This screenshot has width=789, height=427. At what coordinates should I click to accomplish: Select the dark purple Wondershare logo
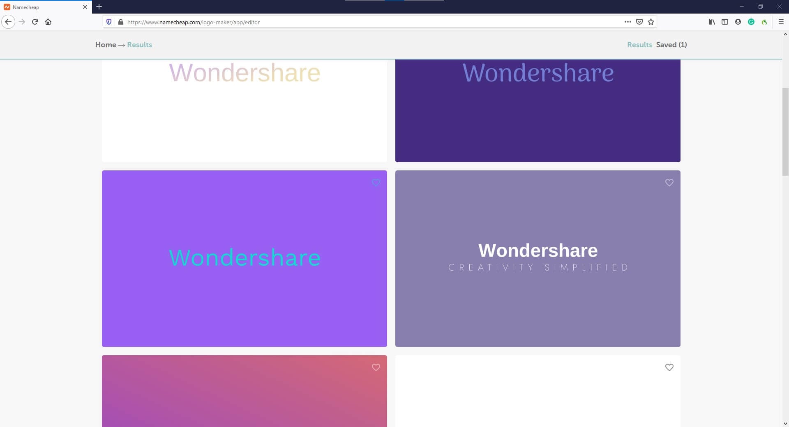[538, 111]
